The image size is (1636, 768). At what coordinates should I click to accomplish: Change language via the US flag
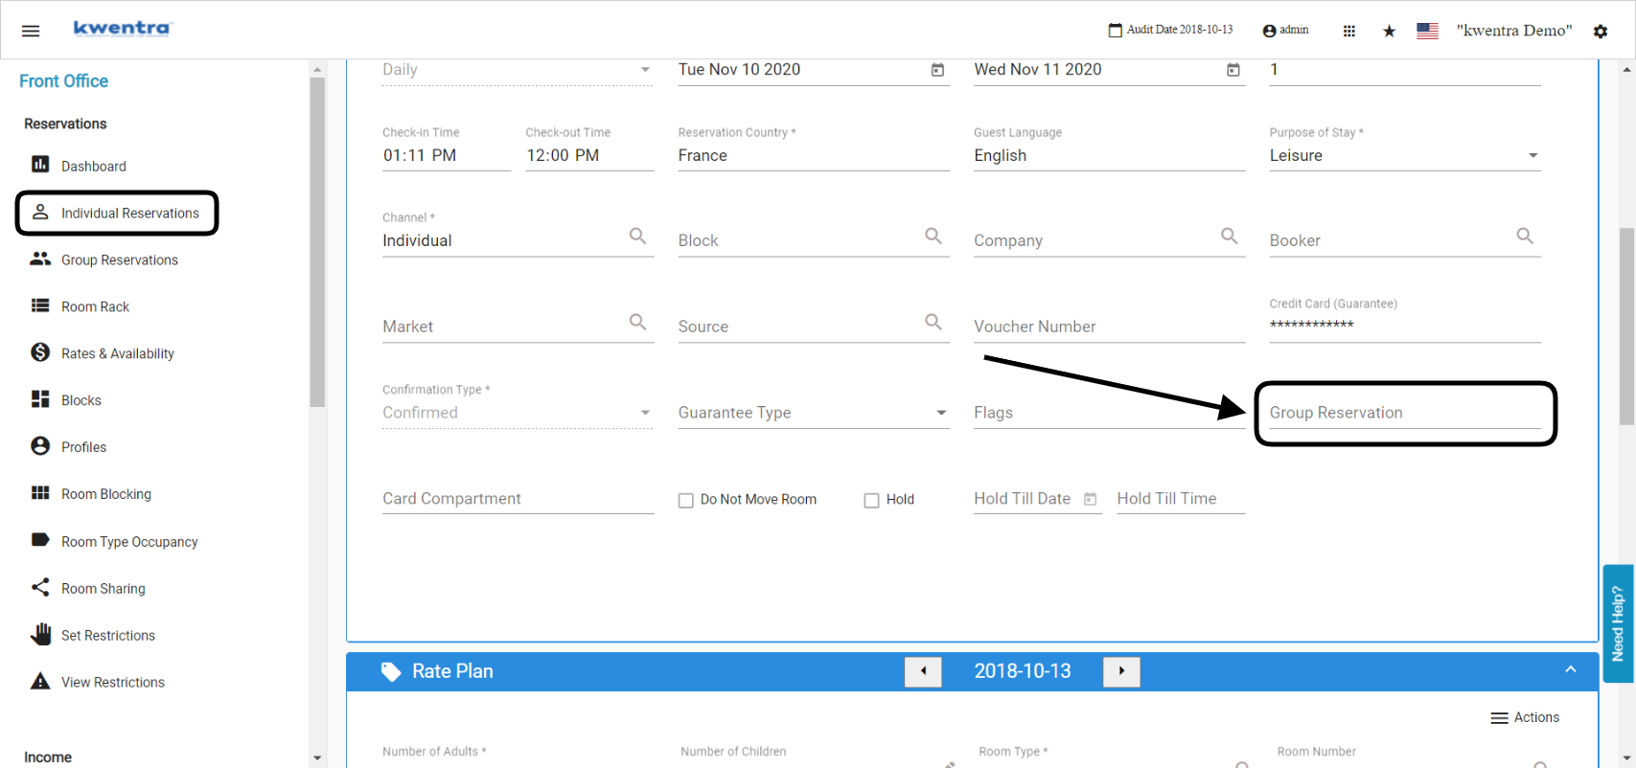(x=1427, y=31)
